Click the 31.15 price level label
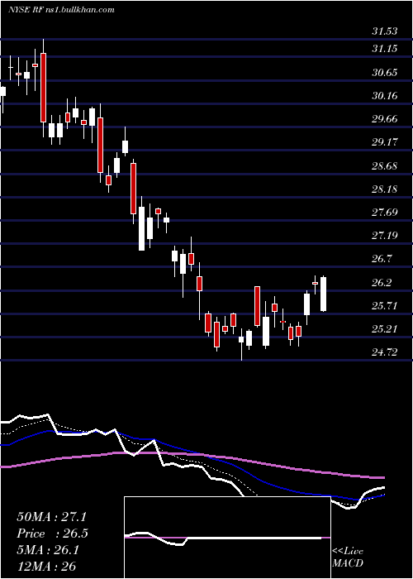Screen dimensions: 413x579 (x=385, y=49)
